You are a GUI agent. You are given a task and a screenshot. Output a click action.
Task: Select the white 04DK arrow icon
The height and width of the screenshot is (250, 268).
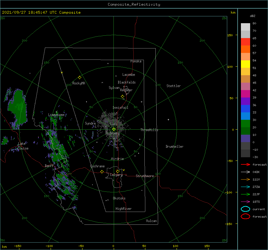[245, 172]
